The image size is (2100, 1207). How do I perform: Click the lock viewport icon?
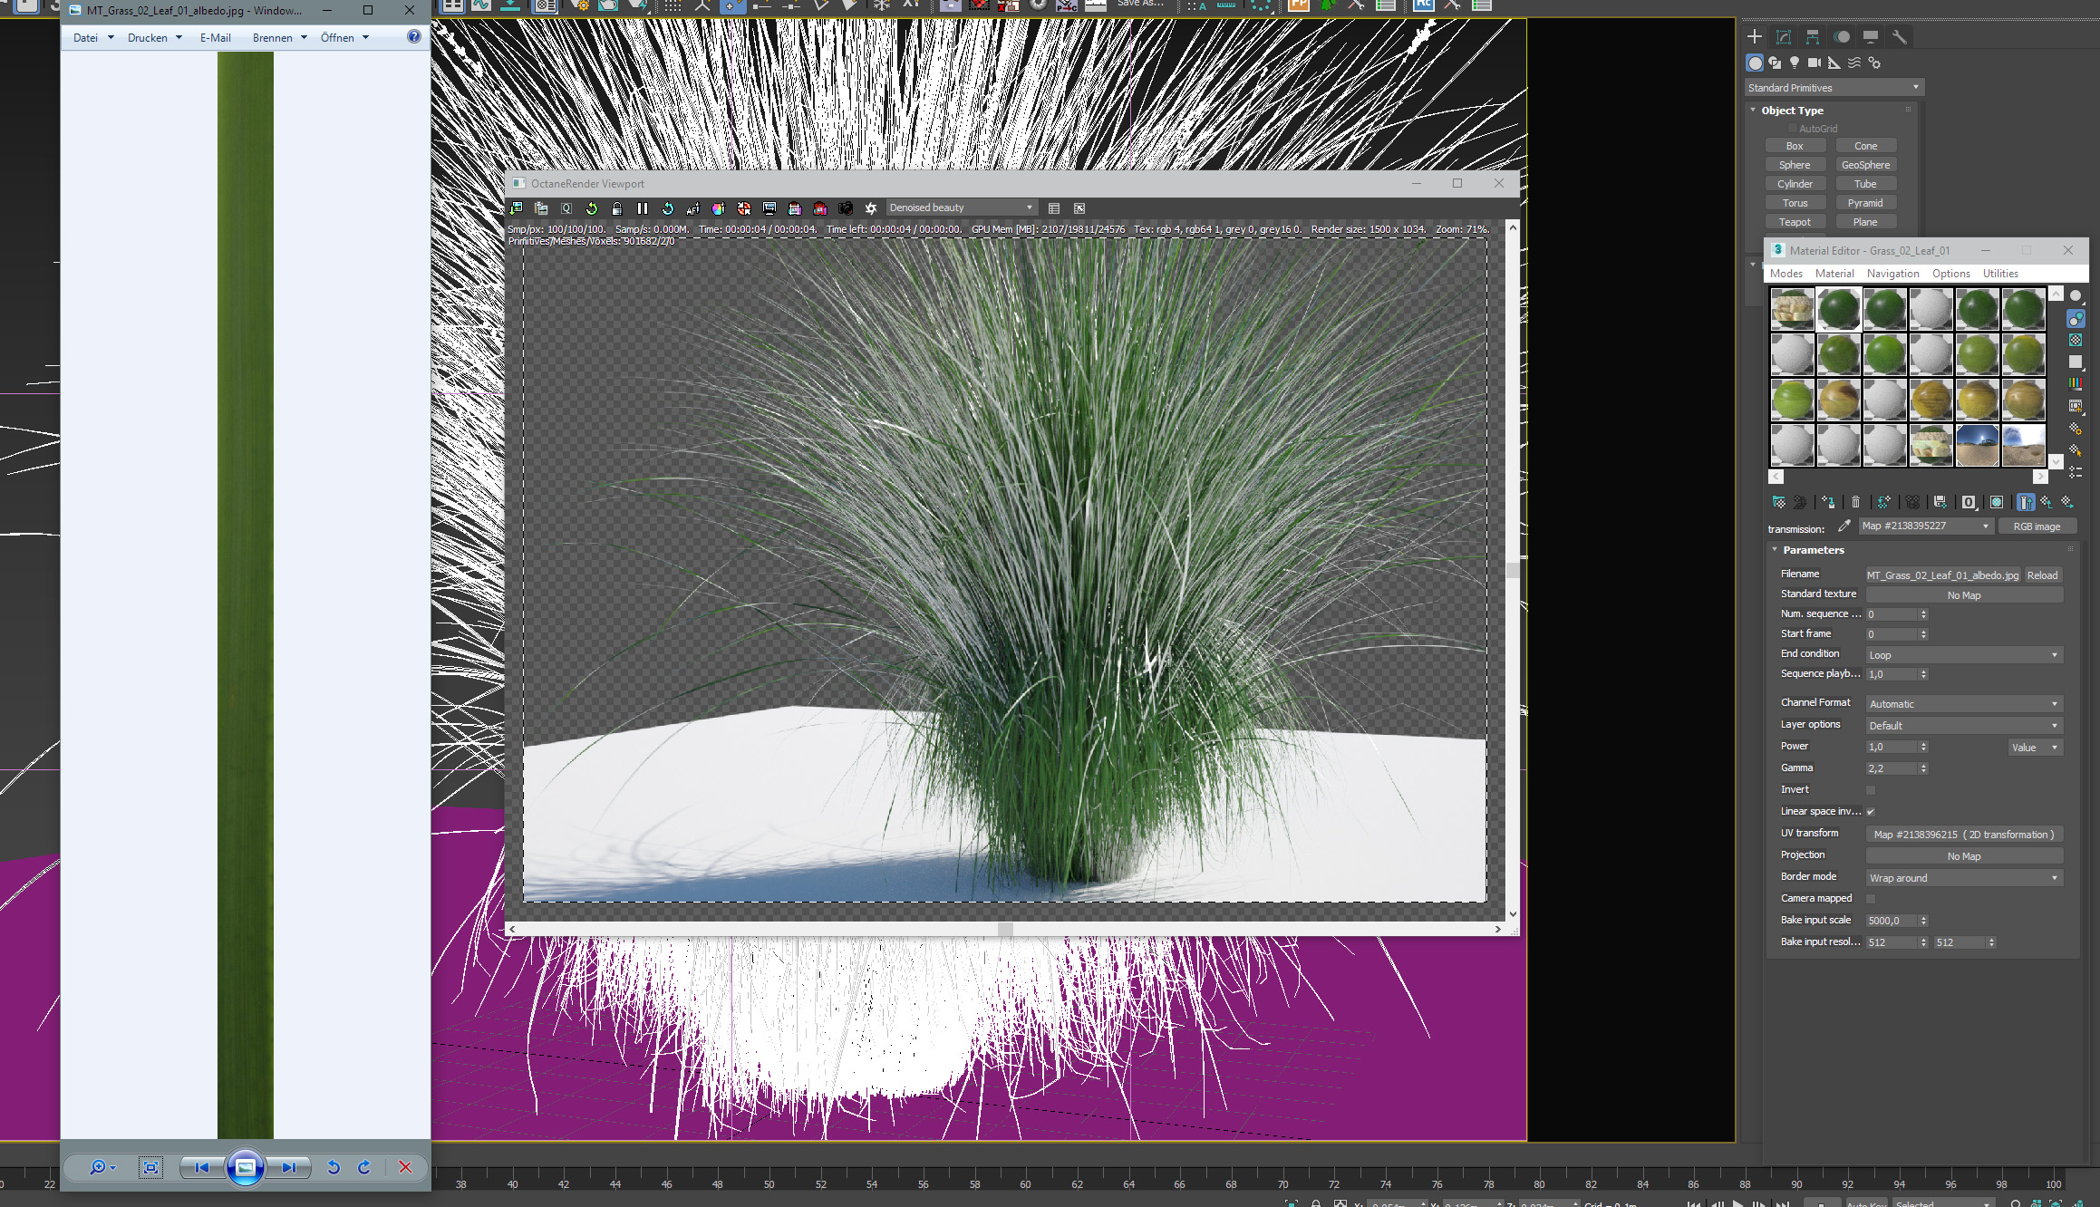pyautogui.click(x=617, y=208)
